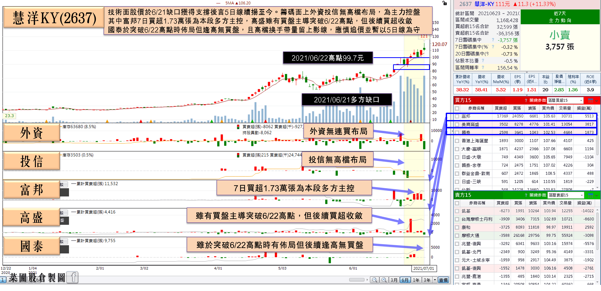Viewport: 601px width, 291px height.
Task: Switch to page tab 1 at the bottom left
Action: [3, 280]
